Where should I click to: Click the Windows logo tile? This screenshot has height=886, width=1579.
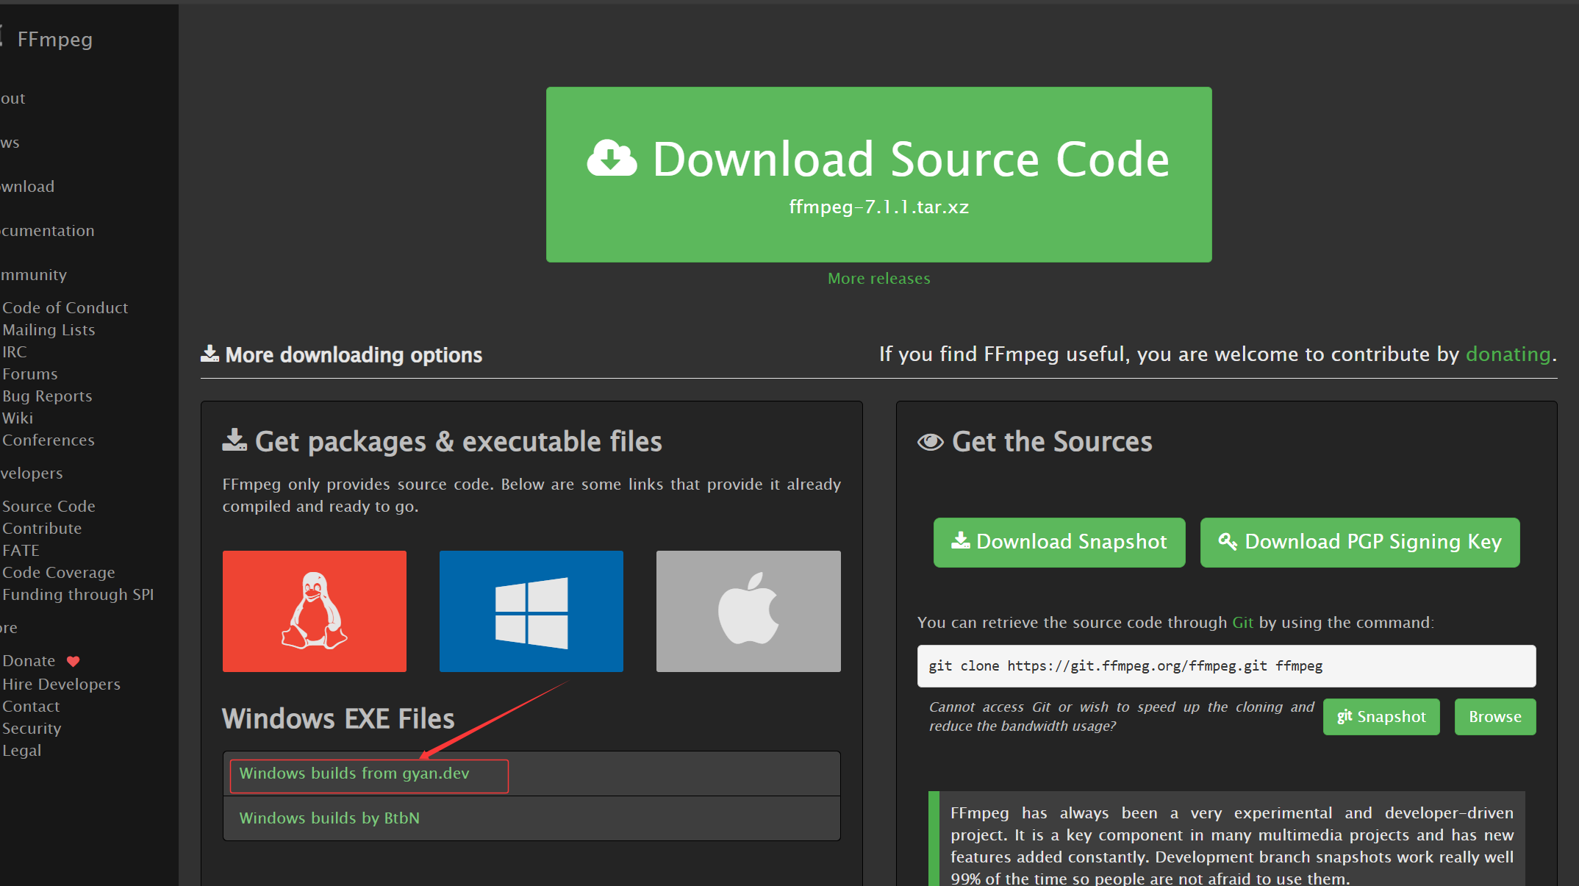click(531, 611)
